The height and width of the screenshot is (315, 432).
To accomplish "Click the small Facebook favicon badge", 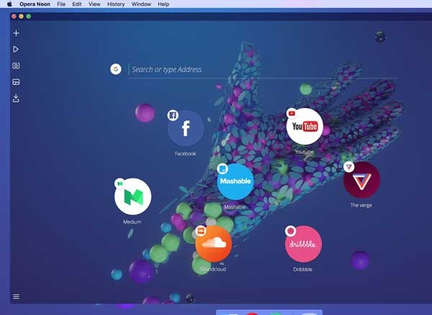I will (x=173, y=115).
